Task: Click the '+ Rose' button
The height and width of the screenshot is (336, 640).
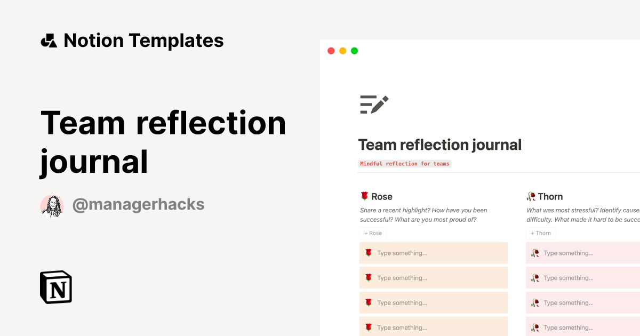Action: click(373, 233)
